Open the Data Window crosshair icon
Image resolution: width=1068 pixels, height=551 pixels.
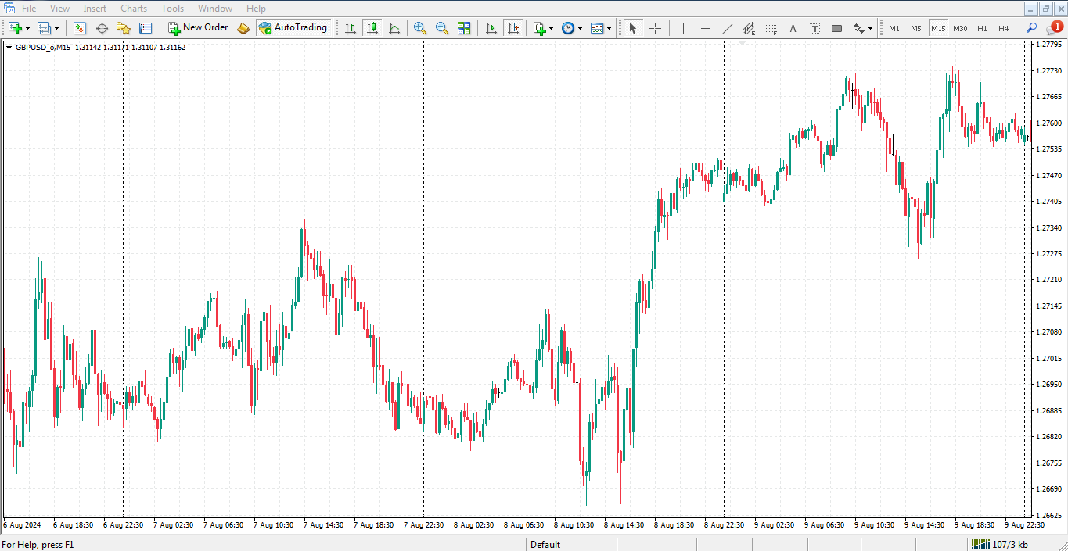pos(102,28)
